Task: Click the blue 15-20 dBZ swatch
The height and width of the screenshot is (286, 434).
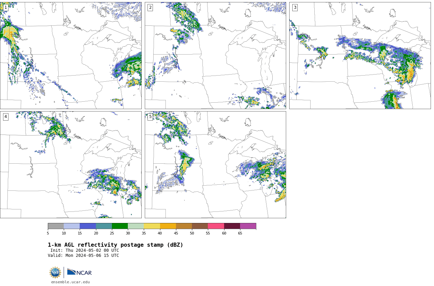Action: click(88, 226)
